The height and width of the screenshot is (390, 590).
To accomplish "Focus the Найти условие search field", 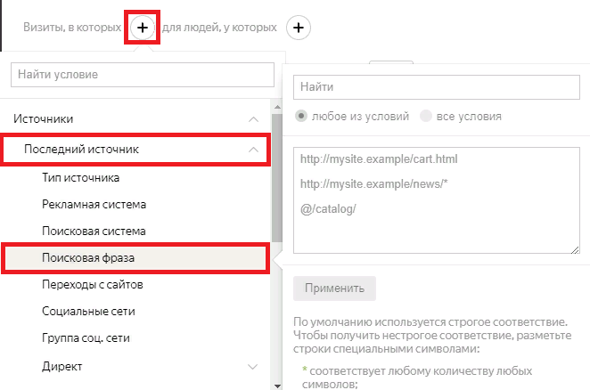I will 143,75.
